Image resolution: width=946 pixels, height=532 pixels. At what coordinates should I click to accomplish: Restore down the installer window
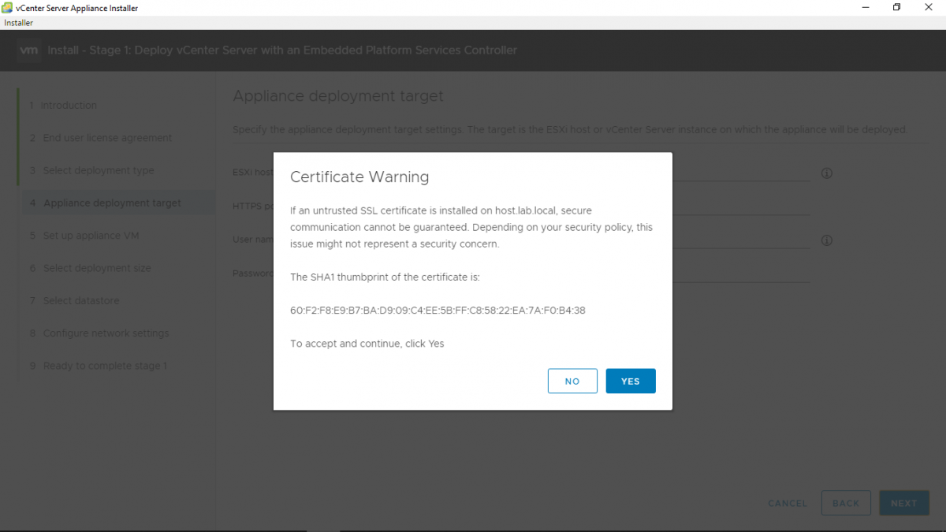point(896,7)
